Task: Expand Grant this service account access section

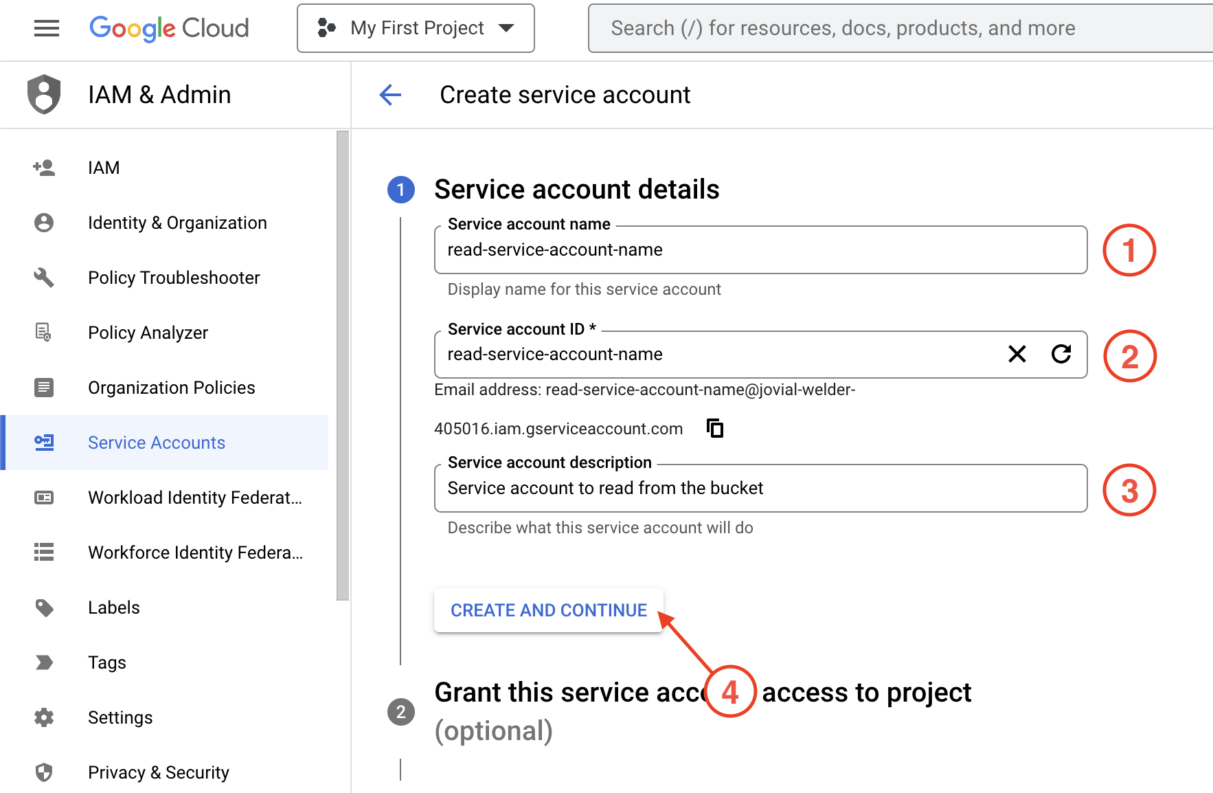Action: point(703,711)
